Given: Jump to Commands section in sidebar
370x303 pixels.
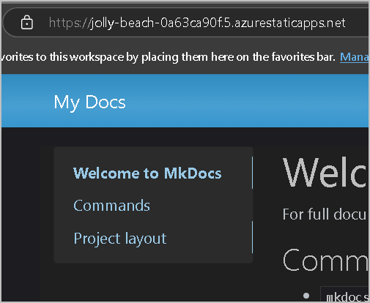Looking at the screenshot, I should [111, 206].
